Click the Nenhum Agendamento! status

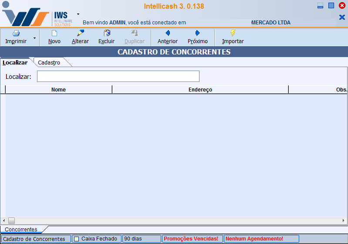click(261, 239)
